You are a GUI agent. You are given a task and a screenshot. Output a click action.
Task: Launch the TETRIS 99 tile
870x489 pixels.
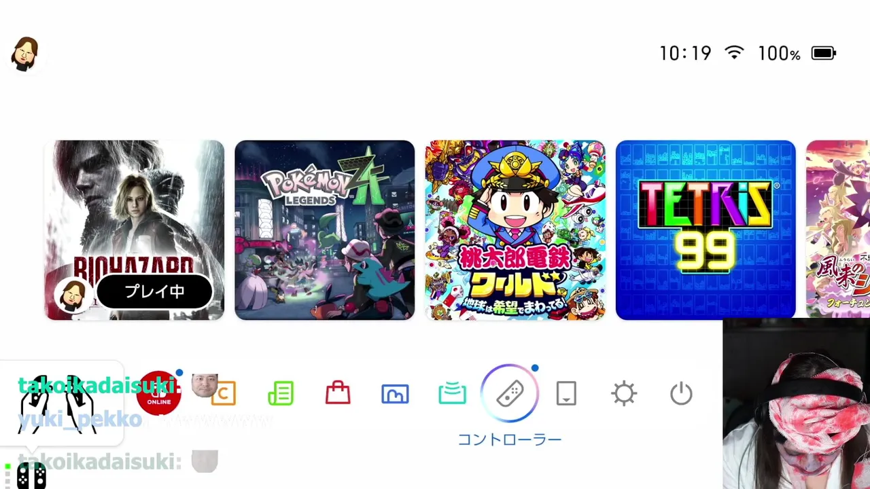click(706, 230)
